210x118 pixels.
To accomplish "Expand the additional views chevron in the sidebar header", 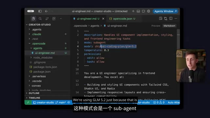I will 61,19.
